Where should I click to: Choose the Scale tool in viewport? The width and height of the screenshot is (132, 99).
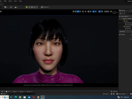point(80,12)
